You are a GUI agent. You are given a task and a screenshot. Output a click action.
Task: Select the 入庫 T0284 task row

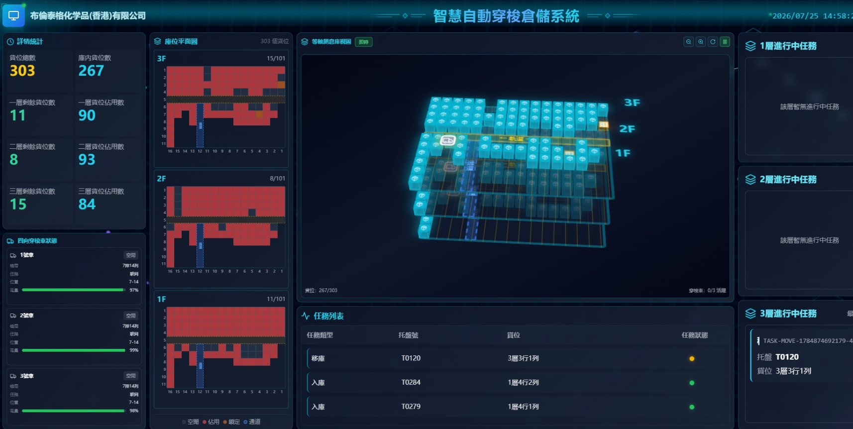516,383
